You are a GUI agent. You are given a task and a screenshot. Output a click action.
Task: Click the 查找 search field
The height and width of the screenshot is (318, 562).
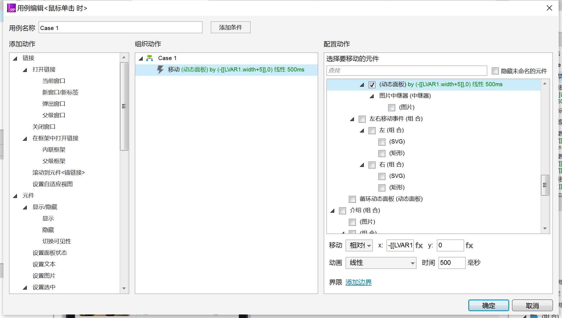[x=406, y=71]
